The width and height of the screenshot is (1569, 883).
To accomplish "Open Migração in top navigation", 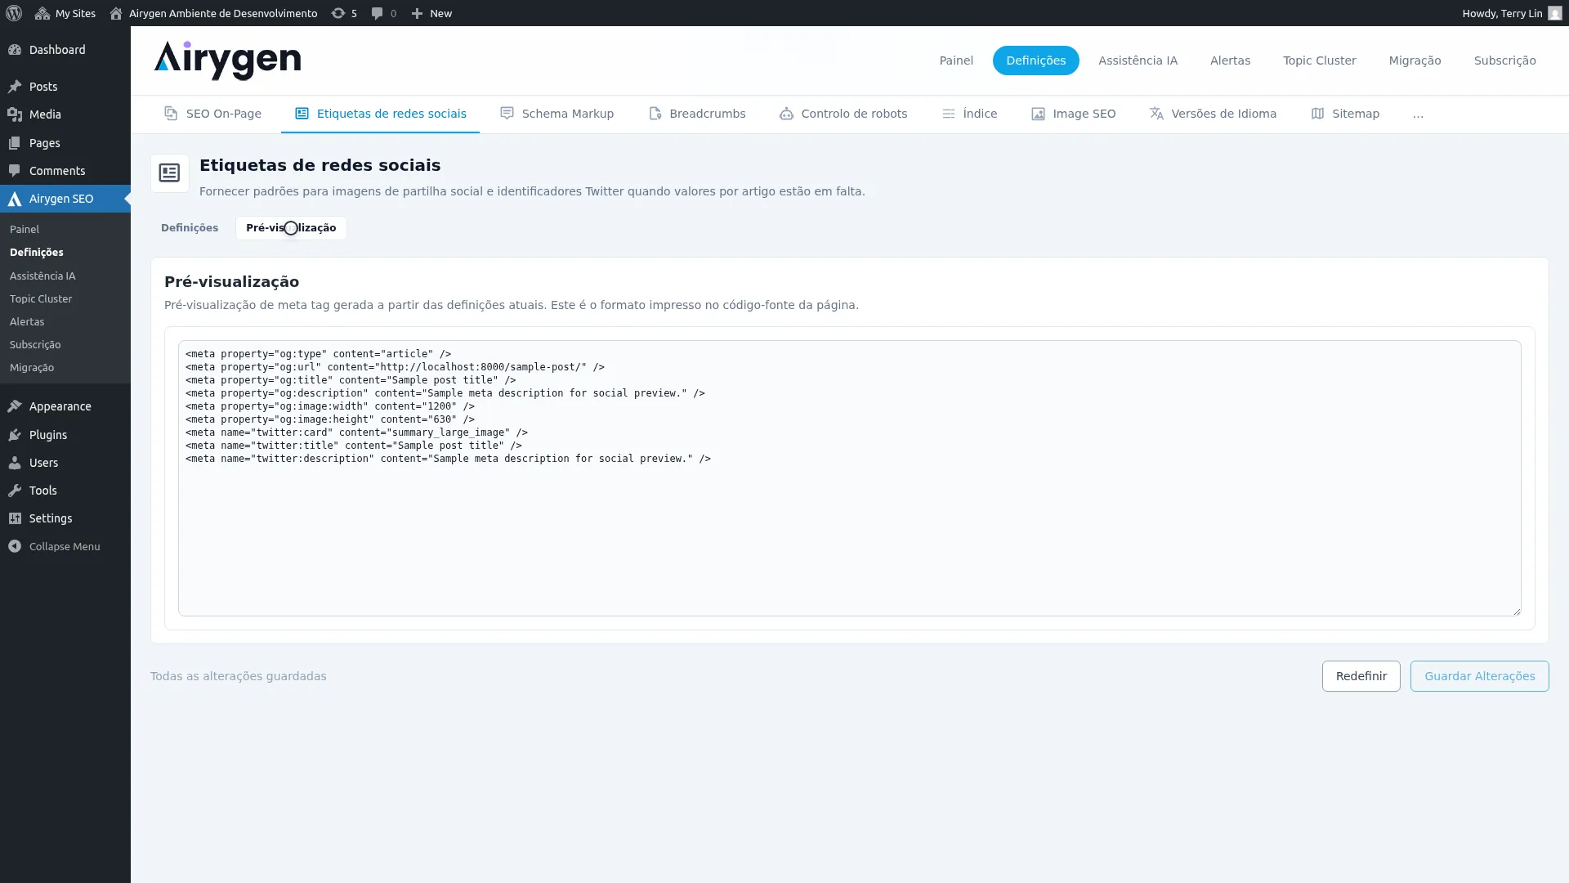I will tap(1415, 61).
